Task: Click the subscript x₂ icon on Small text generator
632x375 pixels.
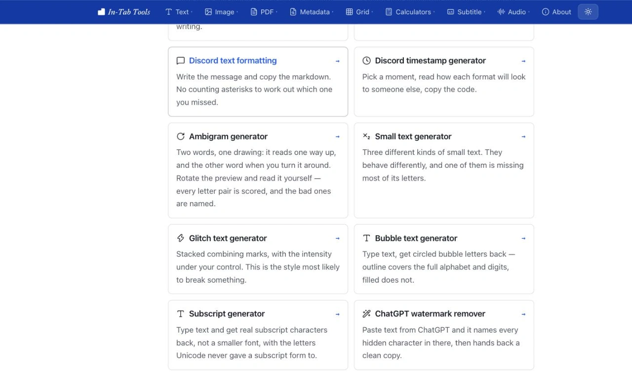Action: 366,136
